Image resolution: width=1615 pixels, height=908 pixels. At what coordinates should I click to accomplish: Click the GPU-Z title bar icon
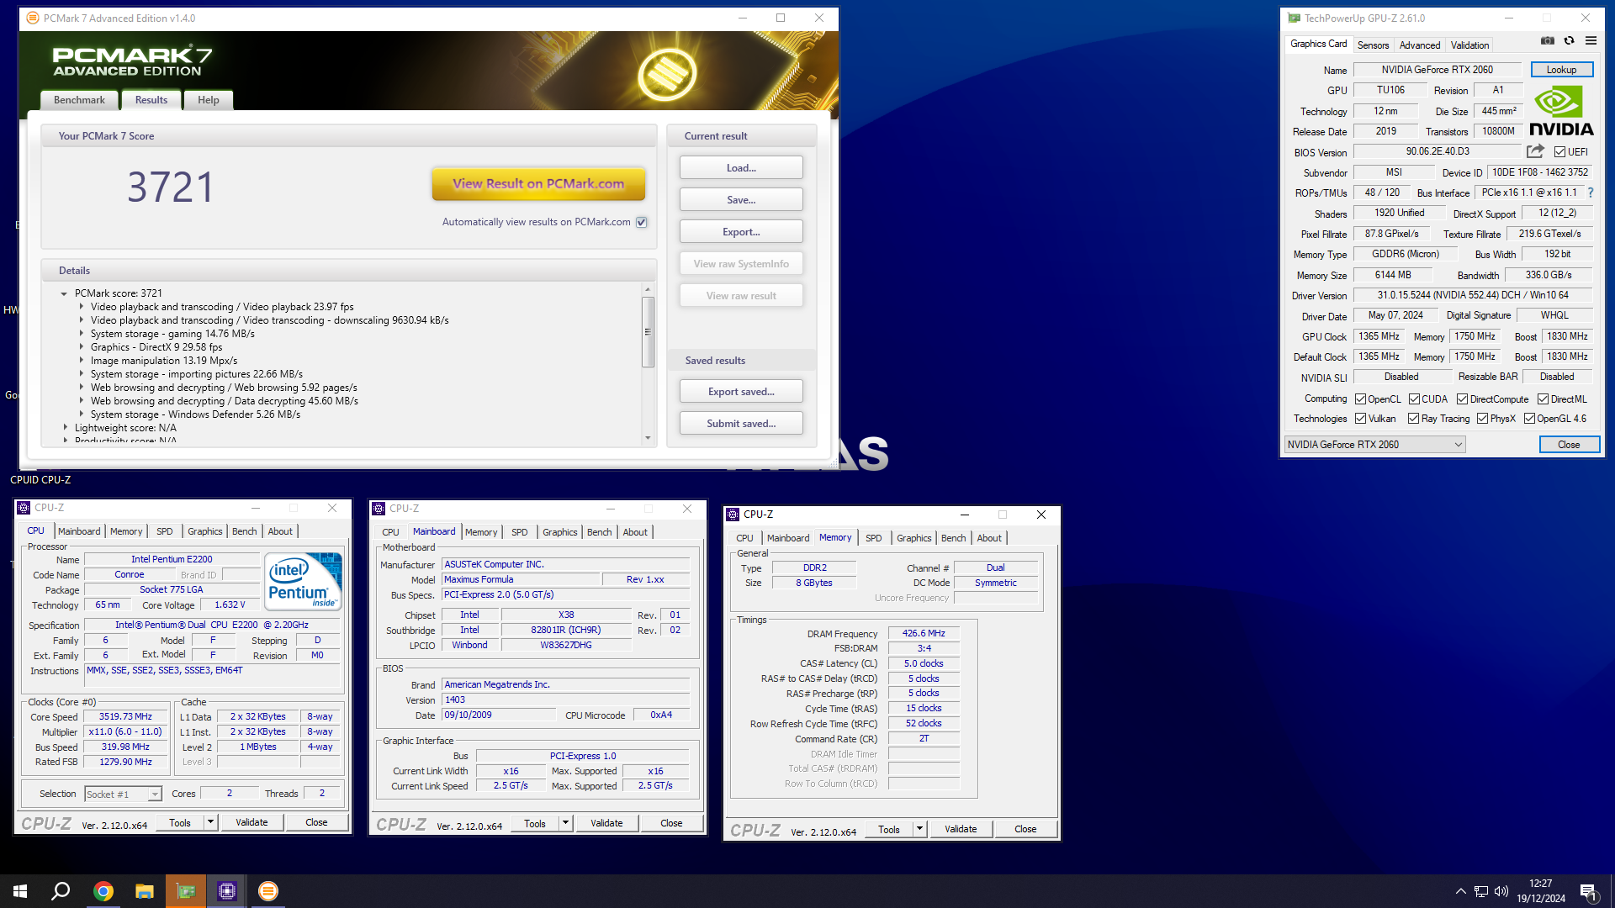click(x=1294, y=18)
